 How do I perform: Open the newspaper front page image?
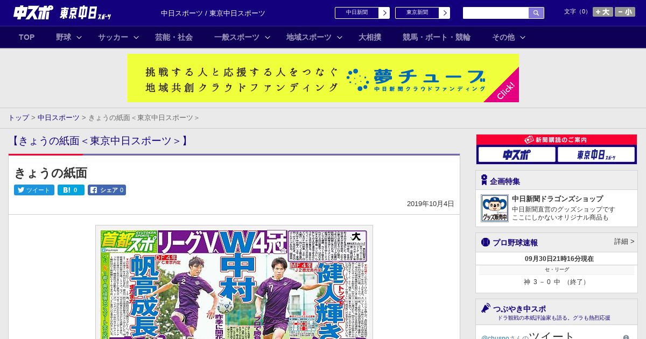point(234,282)
